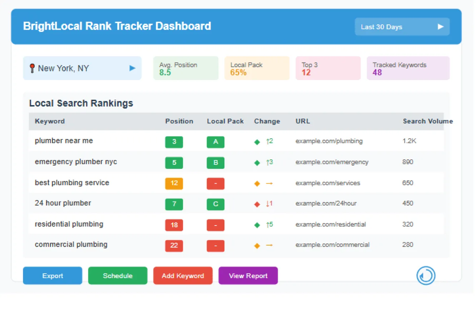Click green diamond indicator for plumber near me

(257, 142)
